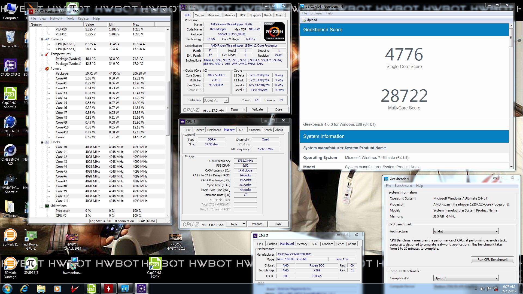Open the Network menu in HWMonitor
Image resolution: width=523 pixels, height=294 pixels.
[x=56, y=19]
